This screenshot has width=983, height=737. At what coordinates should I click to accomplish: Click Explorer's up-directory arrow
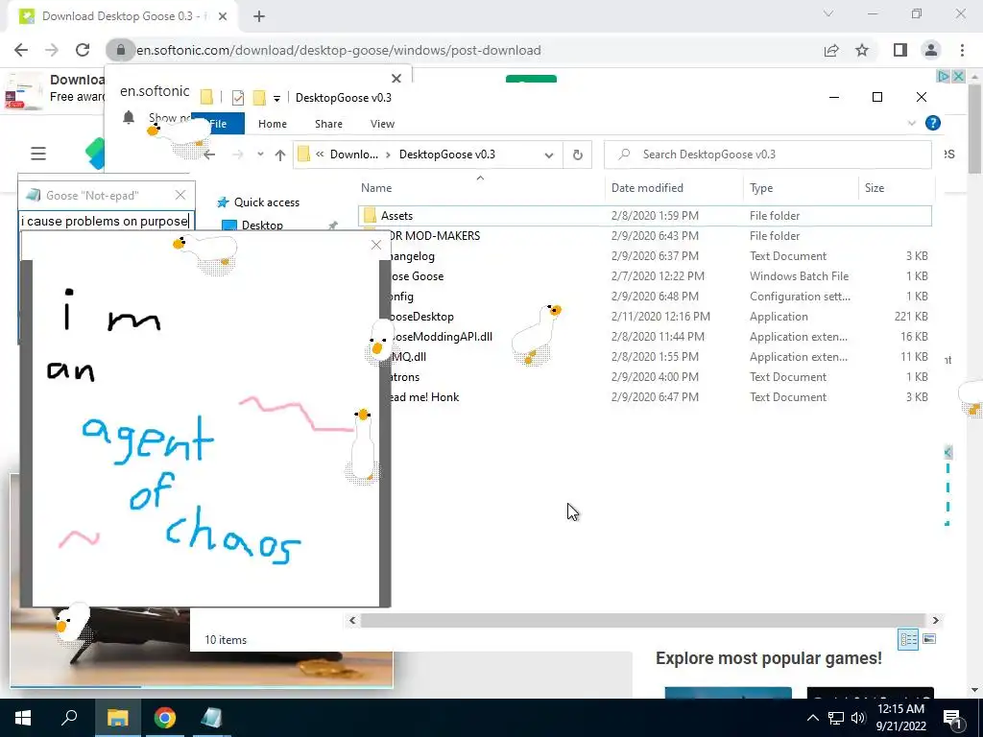[x=279, y=155]
